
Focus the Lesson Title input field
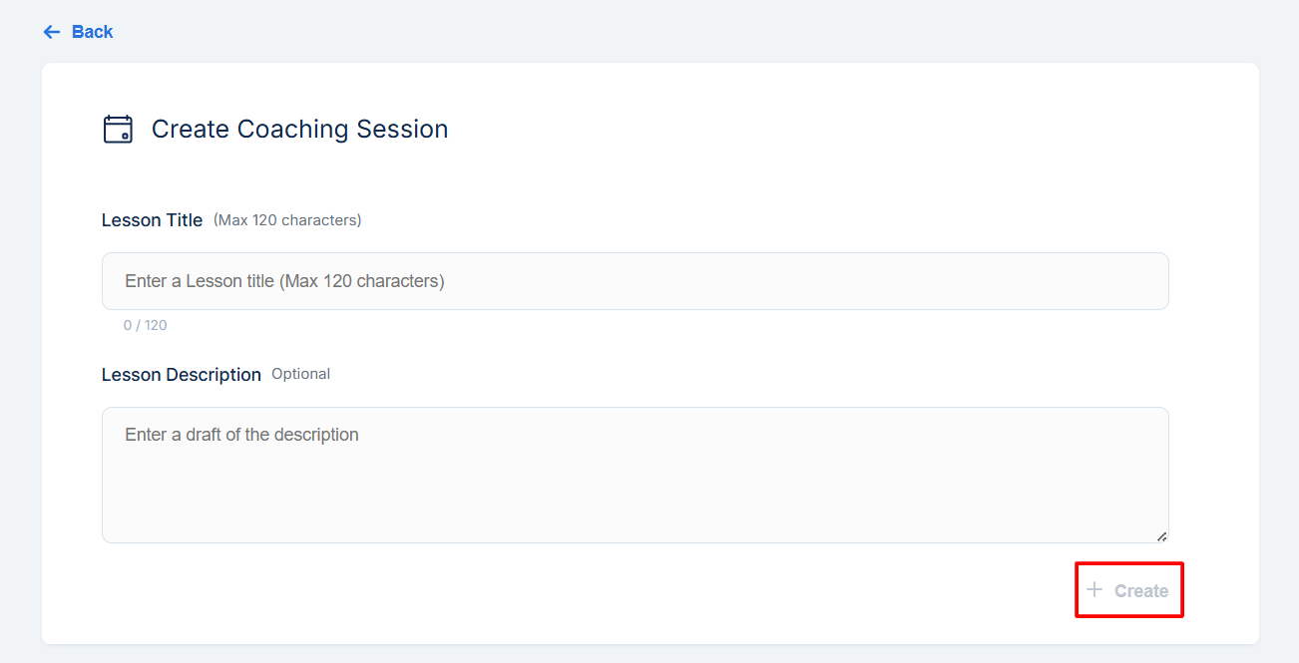point(635,281)
